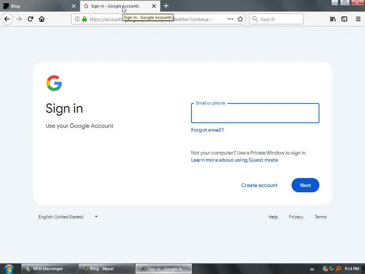This screenshot has width=365, height=274.
Task: Show site information icon in address bar
Action: point(77,19)
